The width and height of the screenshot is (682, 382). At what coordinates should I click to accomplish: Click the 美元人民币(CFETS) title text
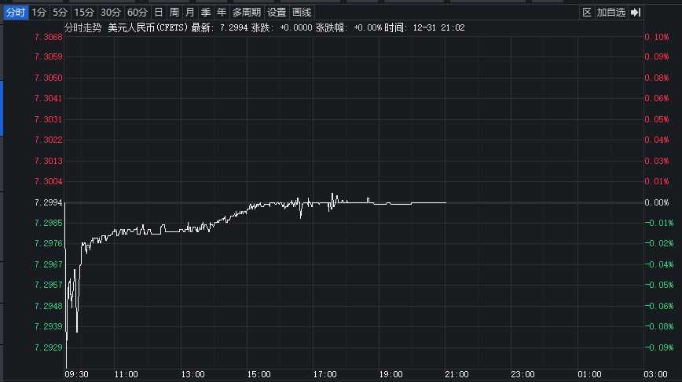point(148,27)
